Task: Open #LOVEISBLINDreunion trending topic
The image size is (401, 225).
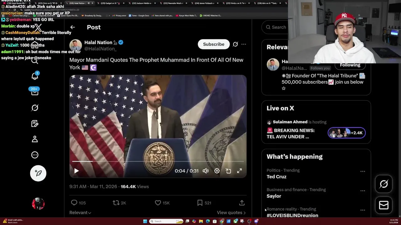Action: click(292, 215)
